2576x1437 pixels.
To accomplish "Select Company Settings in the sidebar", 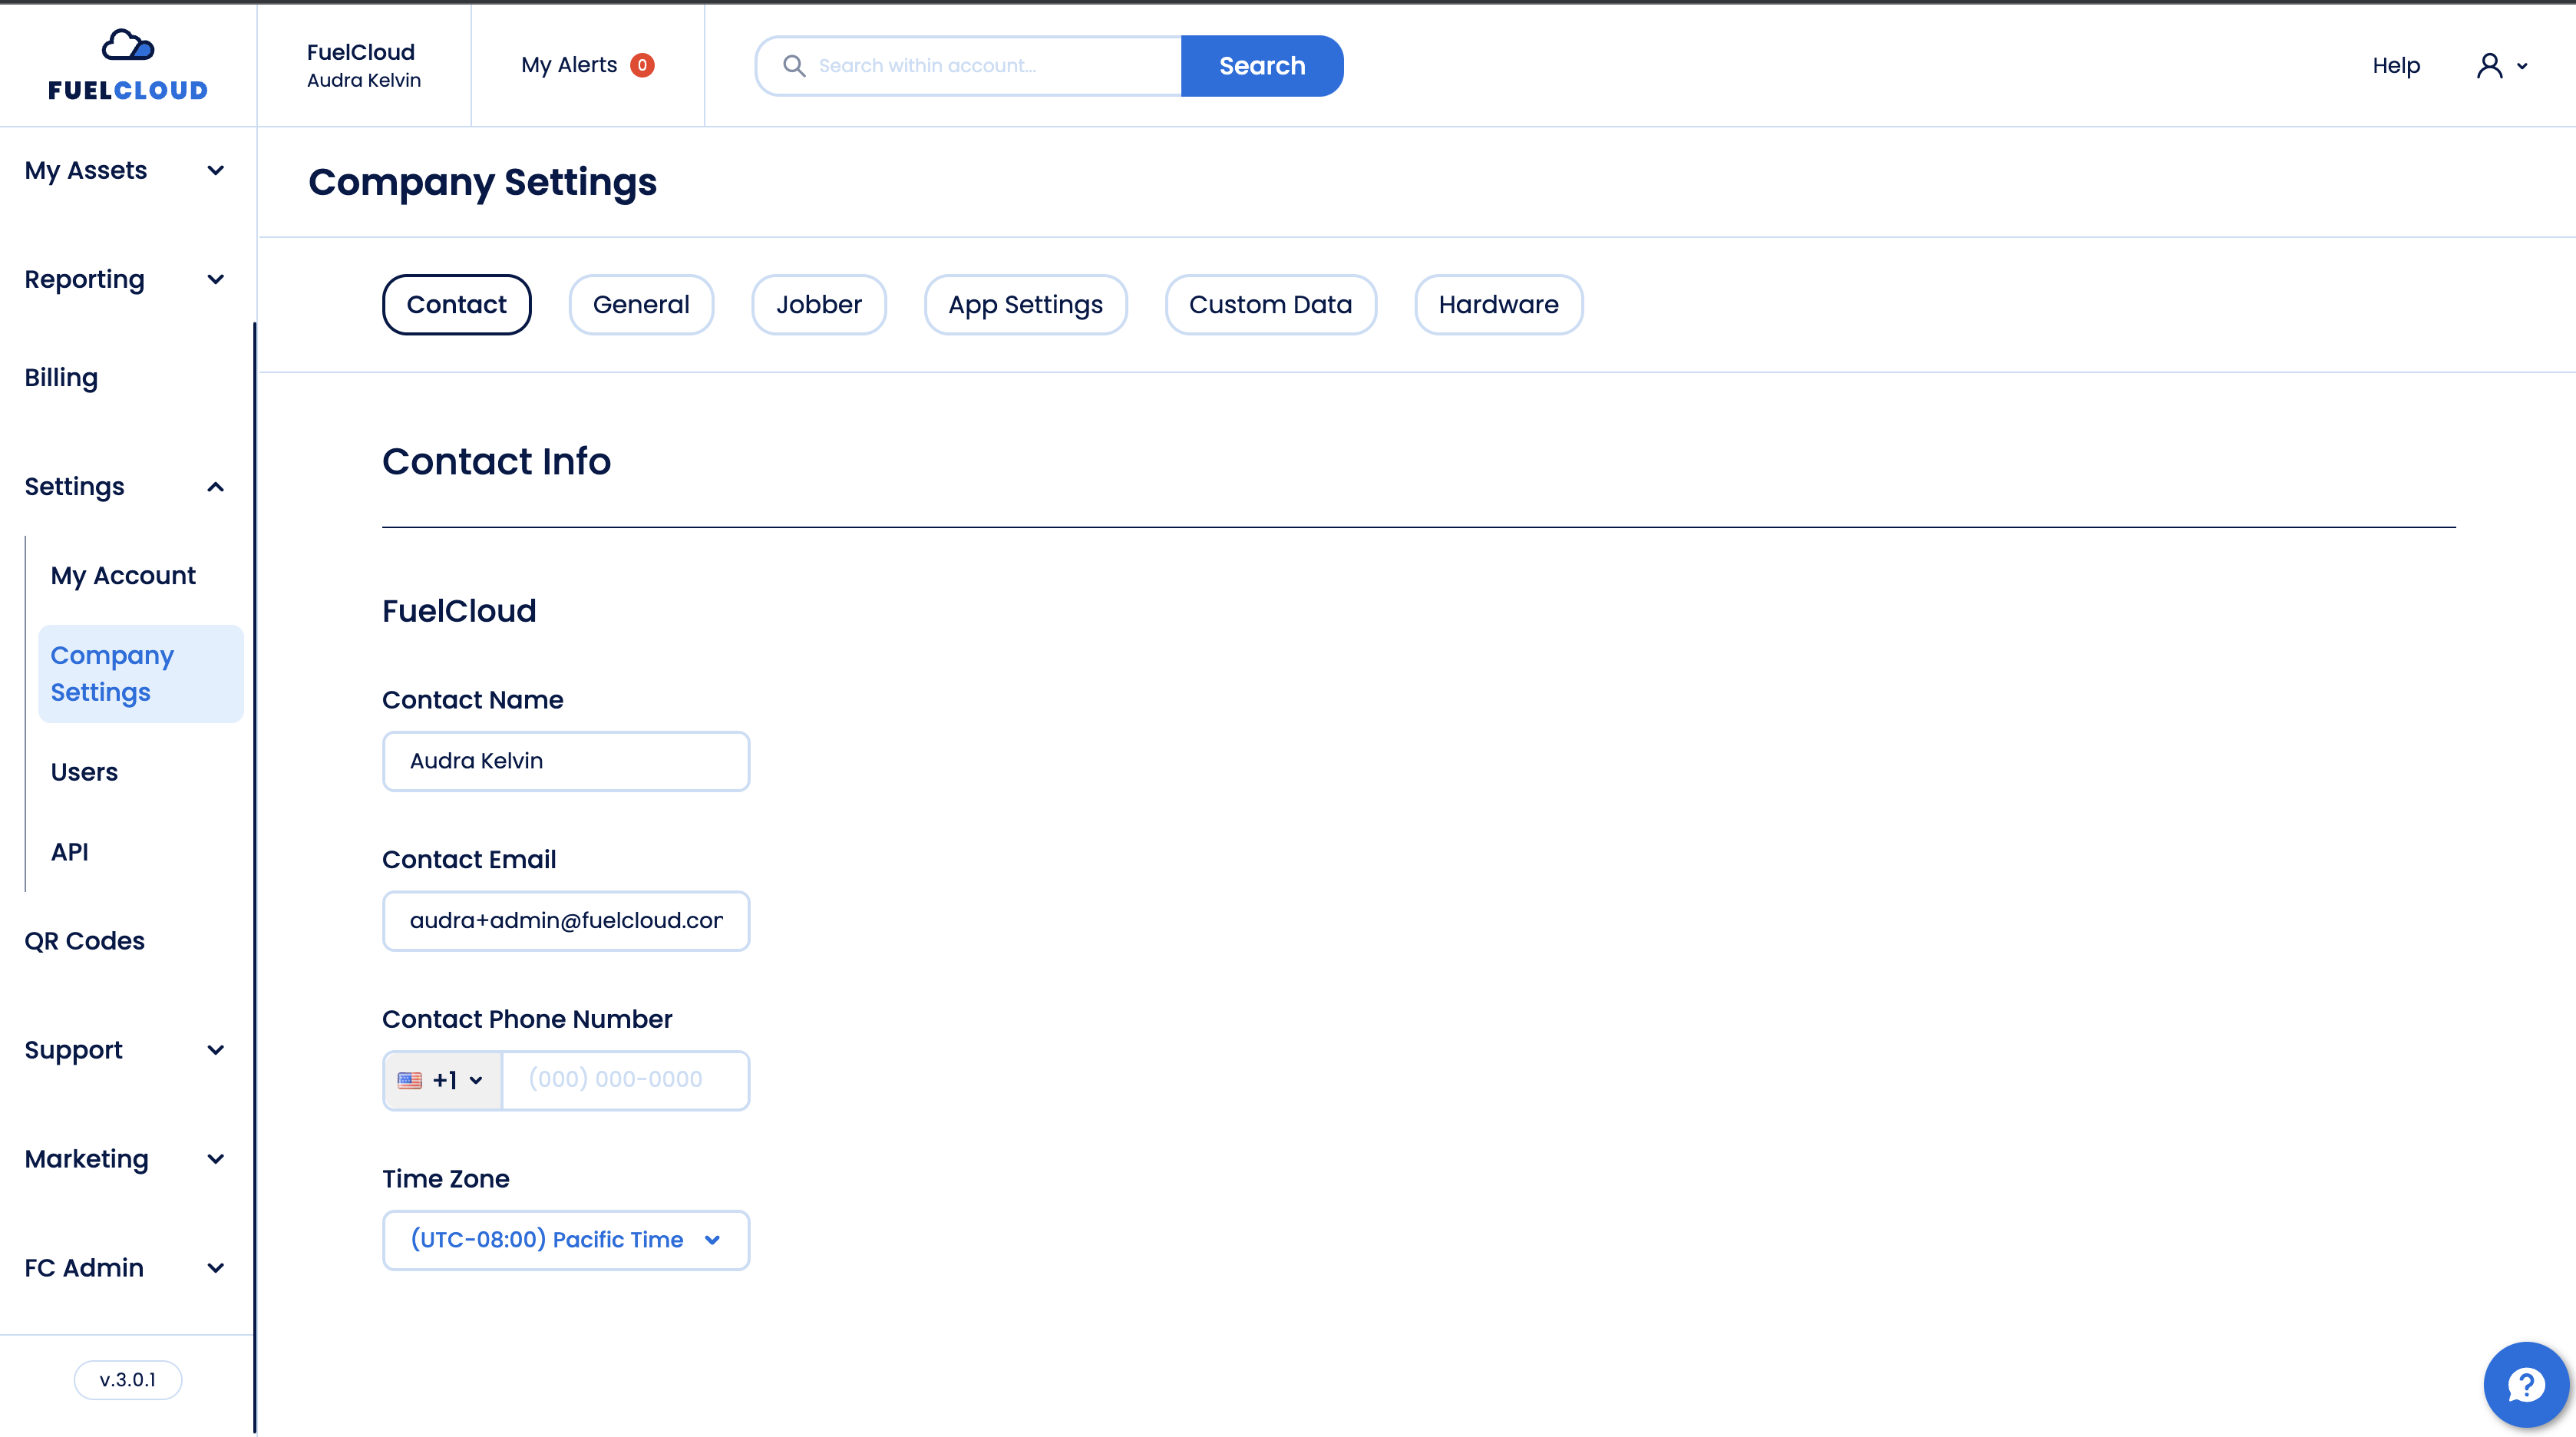I will (x=141, y=674).
